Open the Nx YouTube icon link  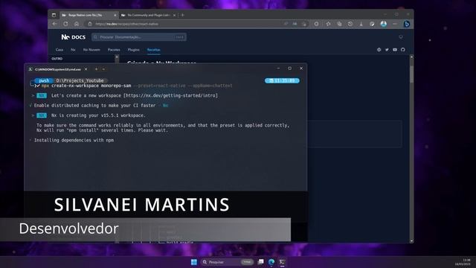(x=395, y=50)
